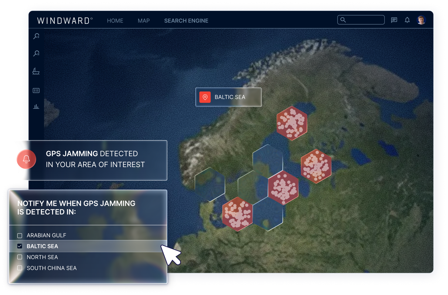Click the magnifier icon in search box

tap(343, 20)
